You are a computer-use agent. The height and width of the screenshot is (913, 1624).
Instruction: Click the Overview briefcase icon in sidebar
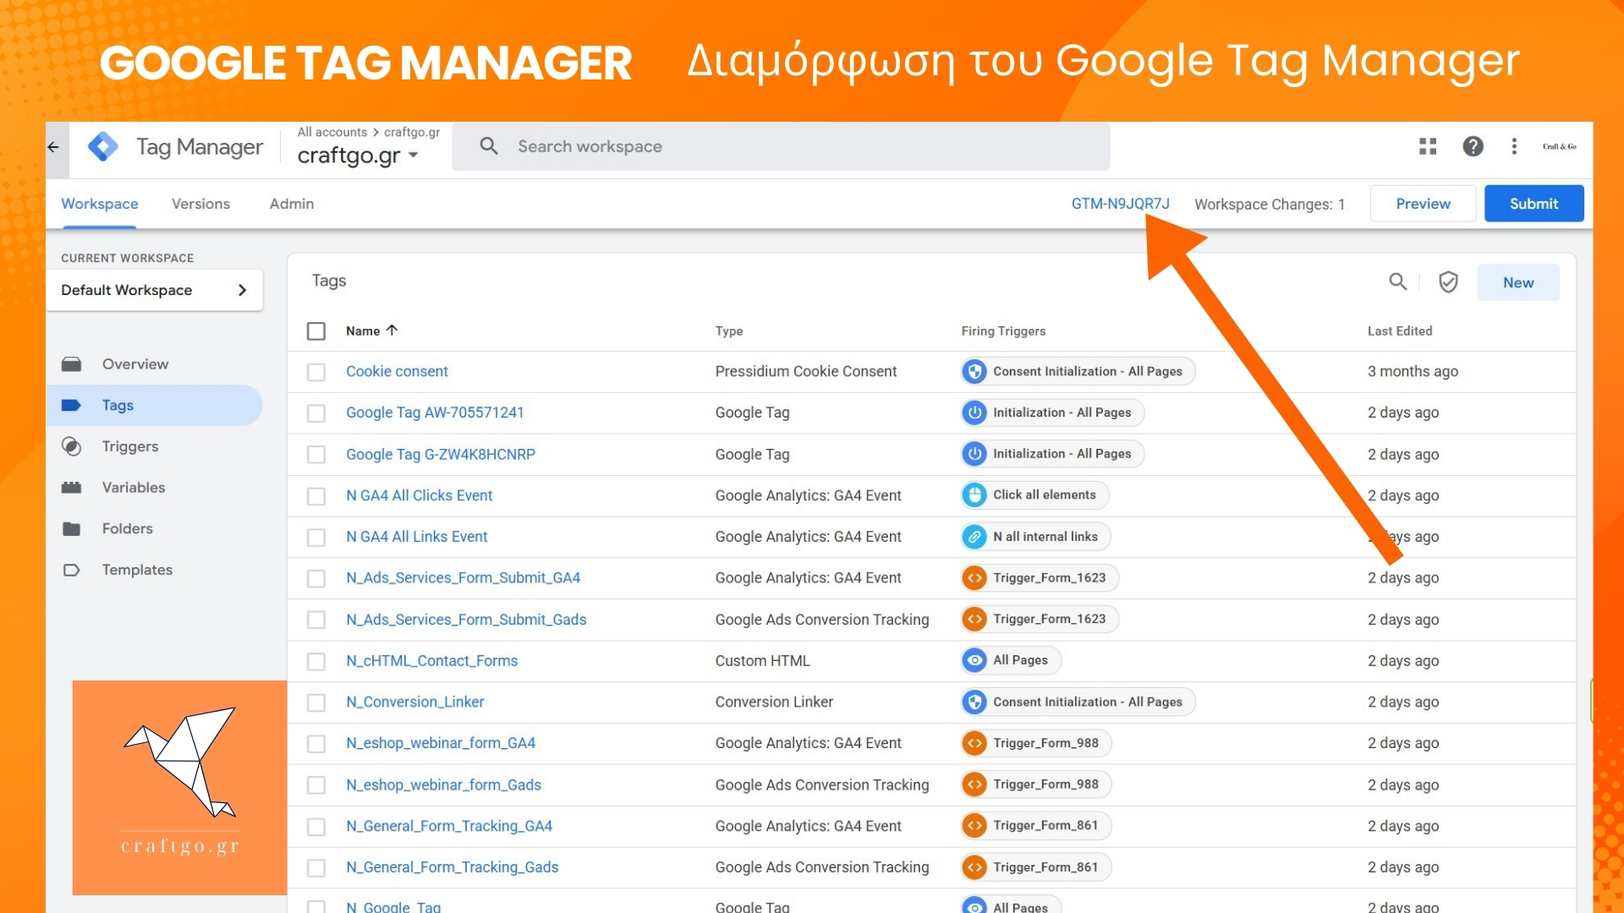pos(72,364)
